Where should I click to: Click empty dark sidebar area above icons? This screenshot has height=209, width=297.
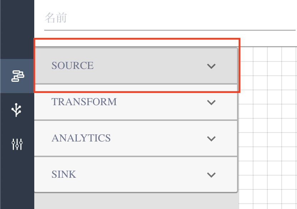pyautogui.click(x=17, y=28)
